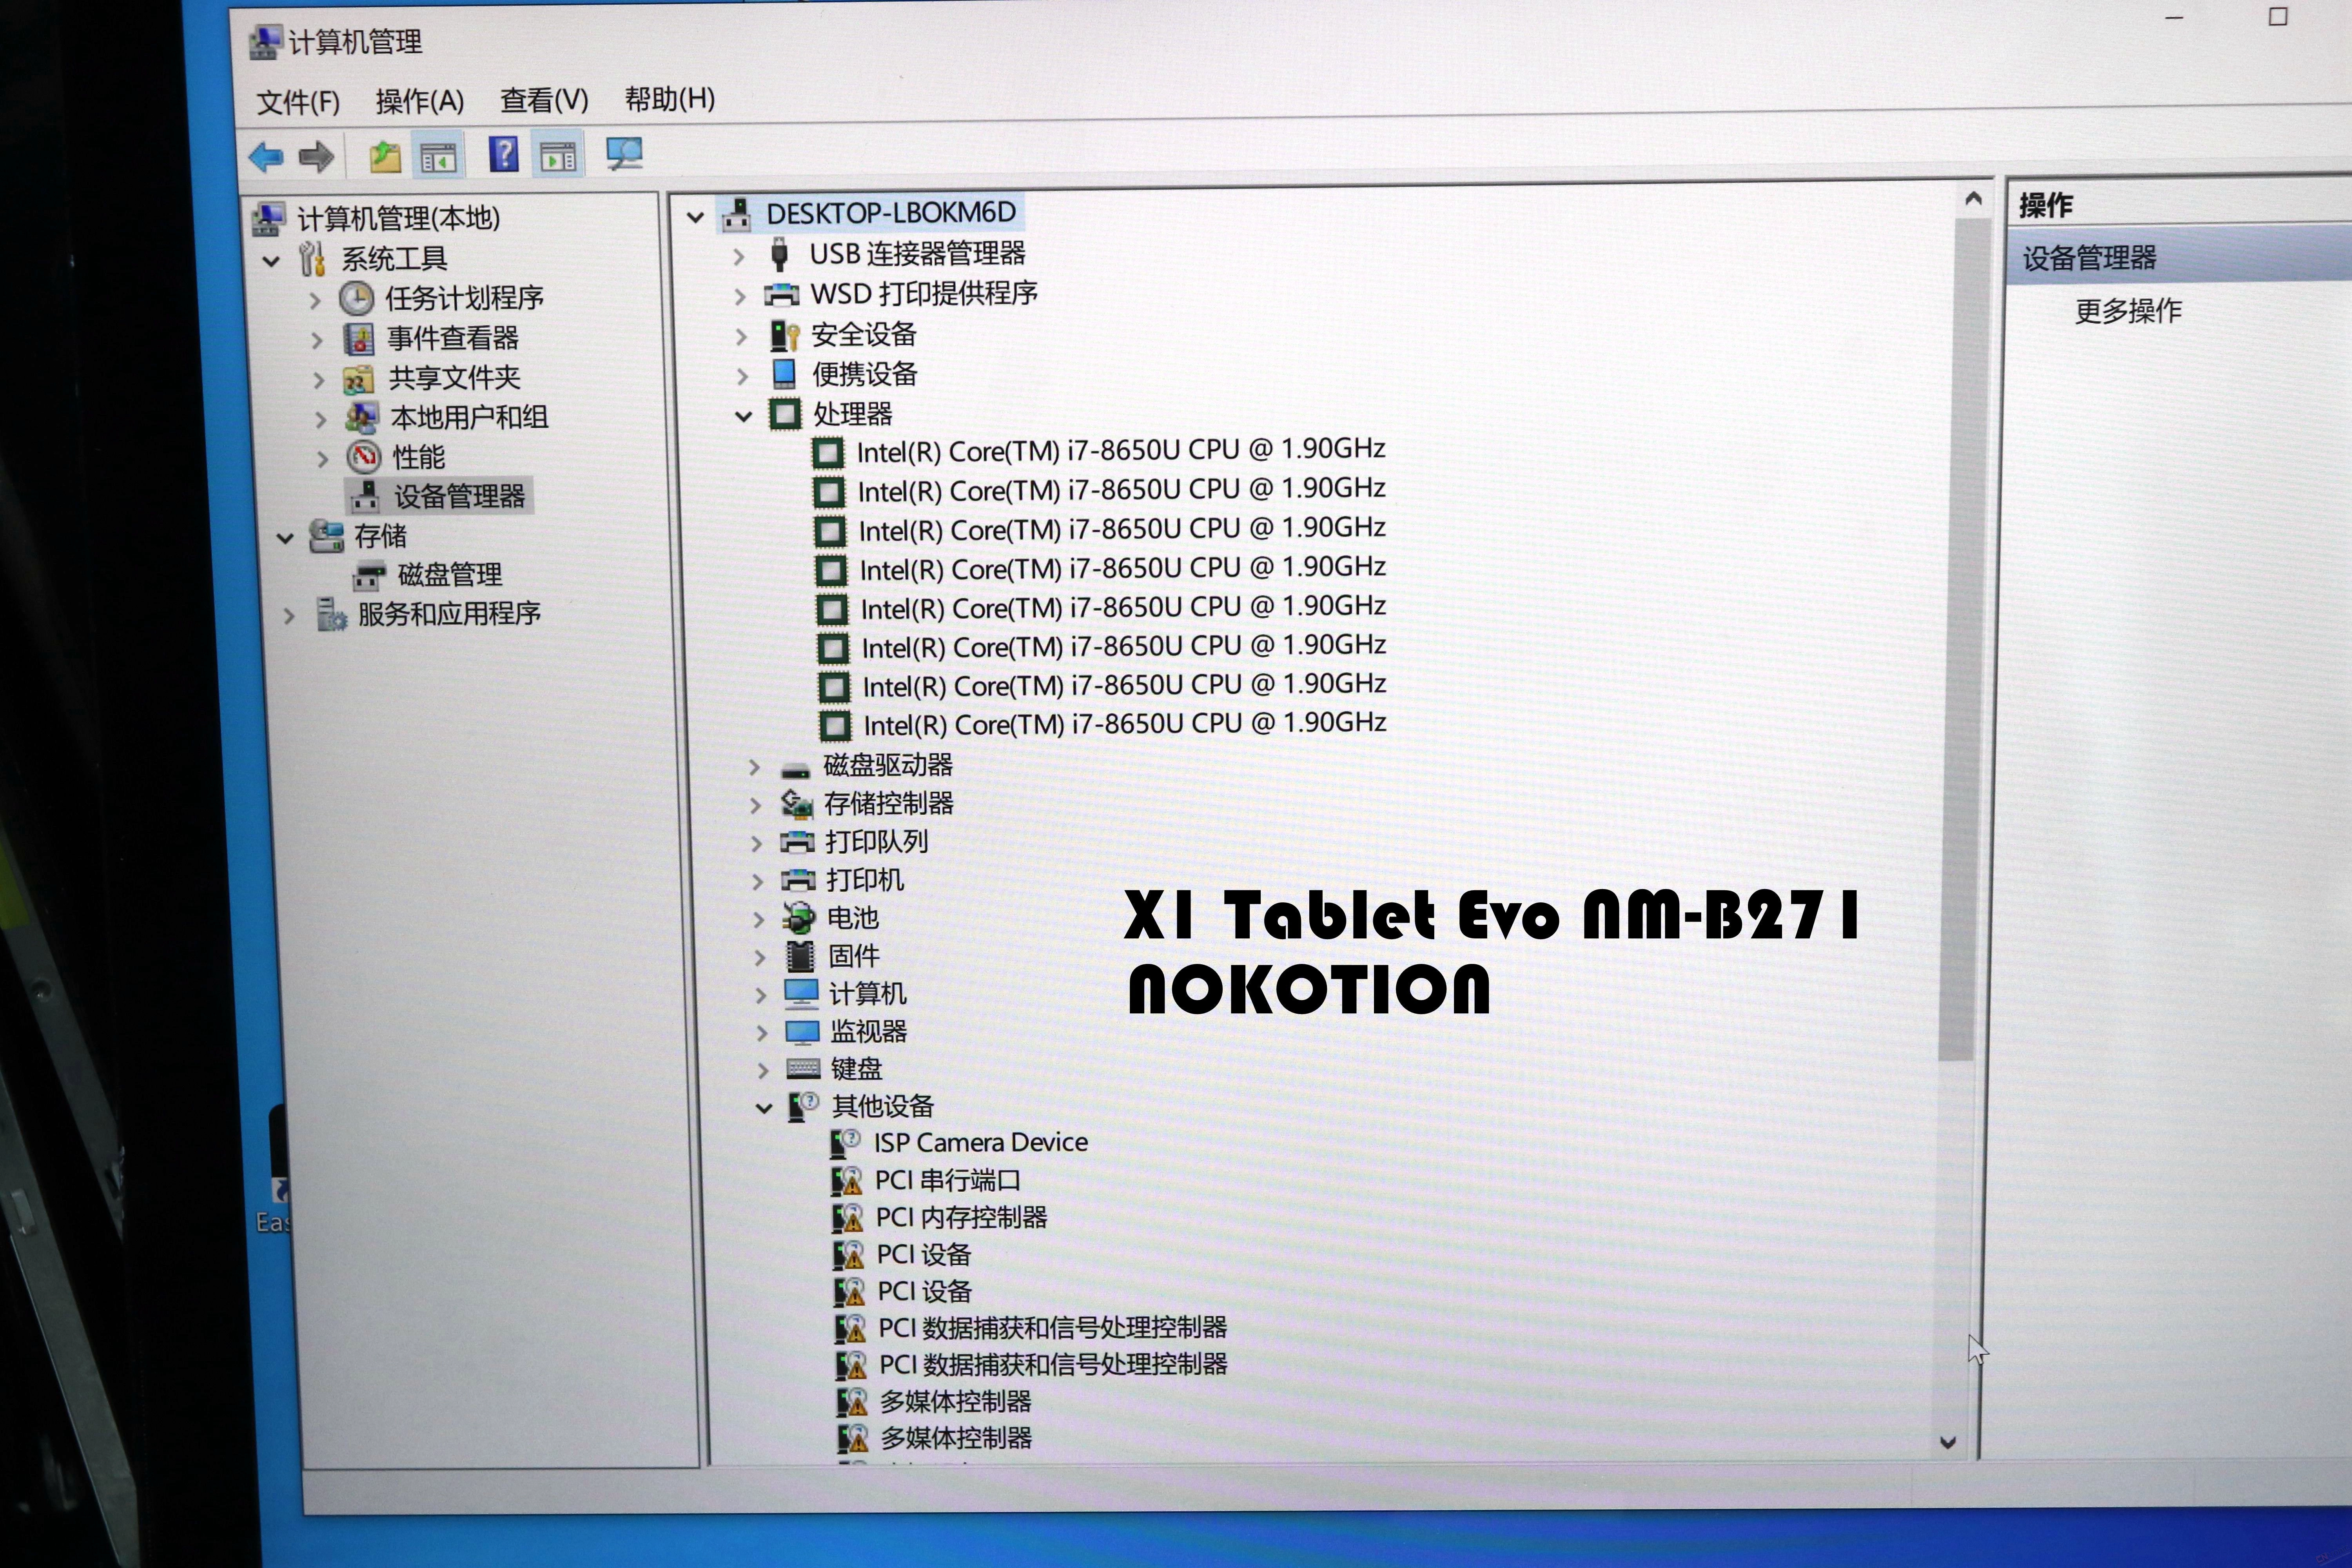Image resolution: width=2352 pixels, height=1568 pixels.
Task: Click the 键盘 keyboard icon
Action: (x=803, y=1069)
